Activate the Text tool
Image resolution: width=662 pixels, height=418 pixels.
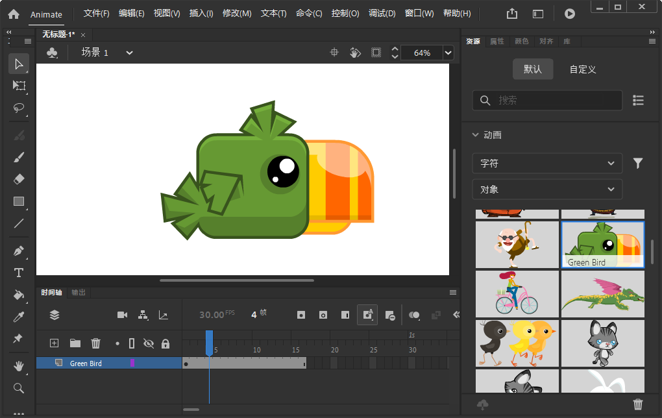19,273
